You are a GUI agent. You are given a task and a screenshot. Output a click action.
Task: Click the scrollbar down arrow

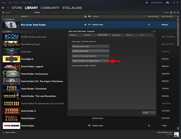point(178,128)
